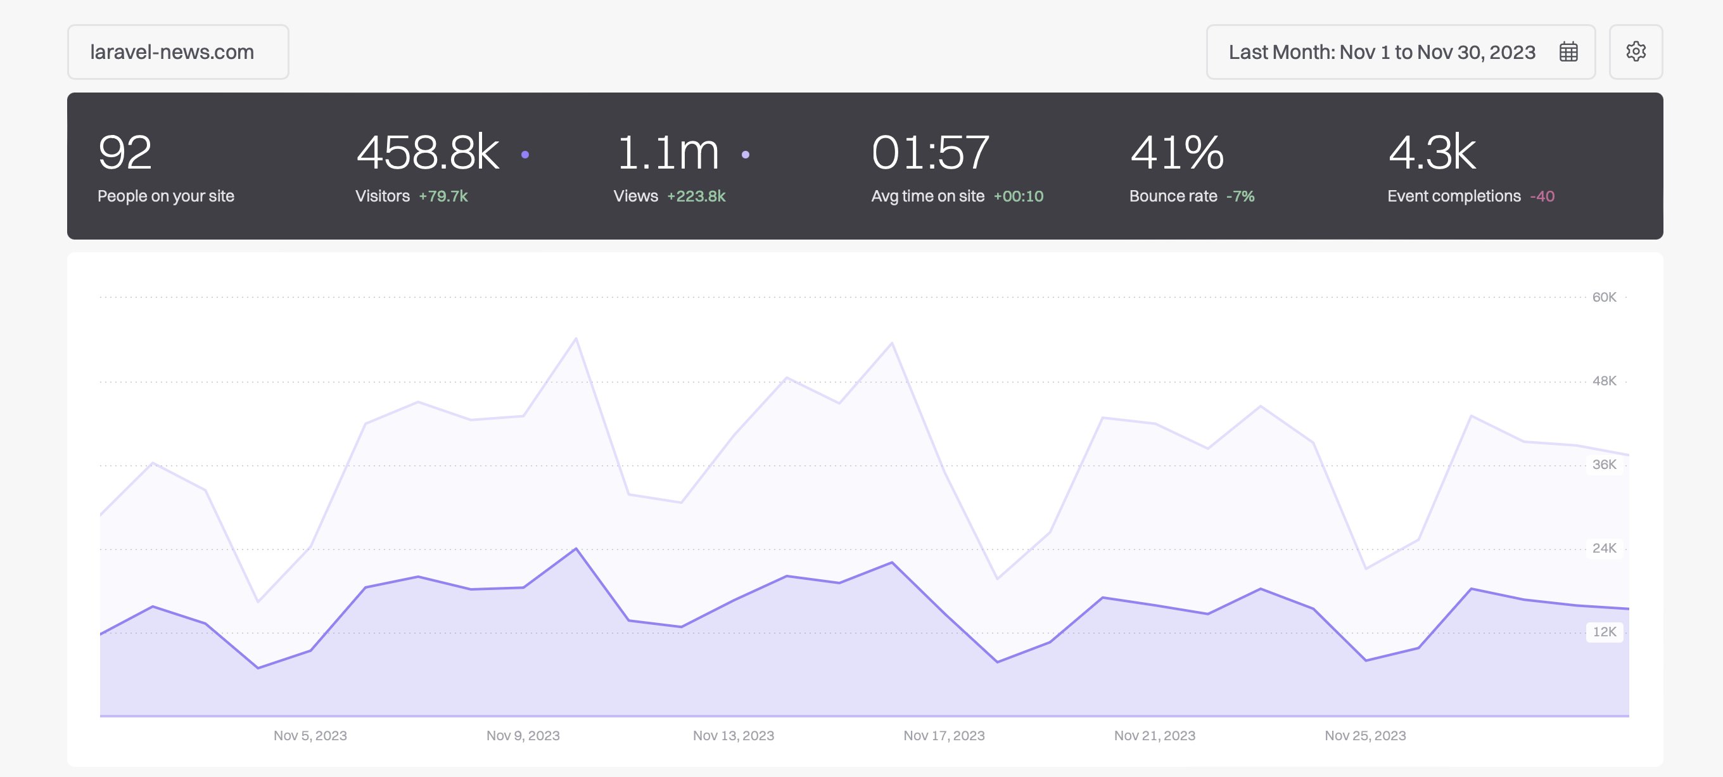Click the views line peak near Nov 10
This screenshot has height=777, width=1723.
pos(576,338)
